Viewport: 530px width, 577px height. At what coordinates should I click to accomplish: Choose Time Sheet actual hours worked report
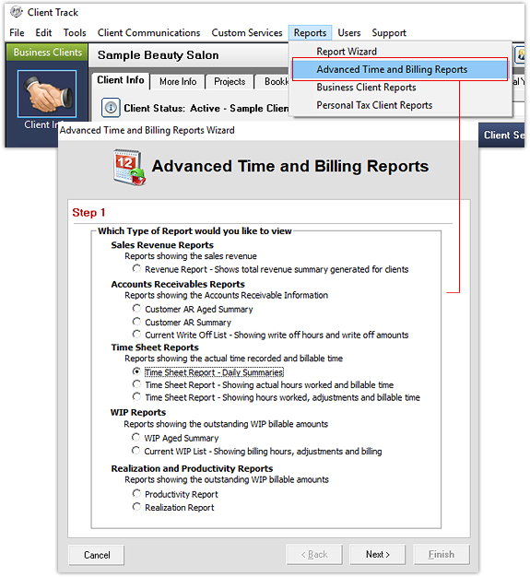click(136, 384)
